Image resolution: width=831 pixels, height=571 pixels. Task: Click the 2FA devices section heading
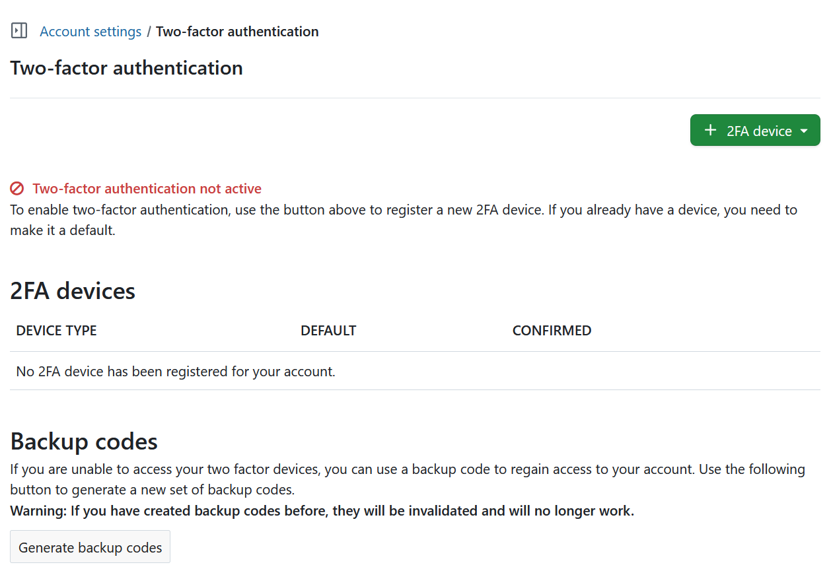[73, 290]
